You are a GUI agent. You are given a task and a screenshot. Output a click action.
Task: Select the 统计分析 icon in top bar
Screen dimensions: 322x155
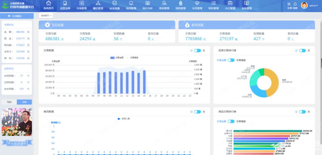[147, 4]
